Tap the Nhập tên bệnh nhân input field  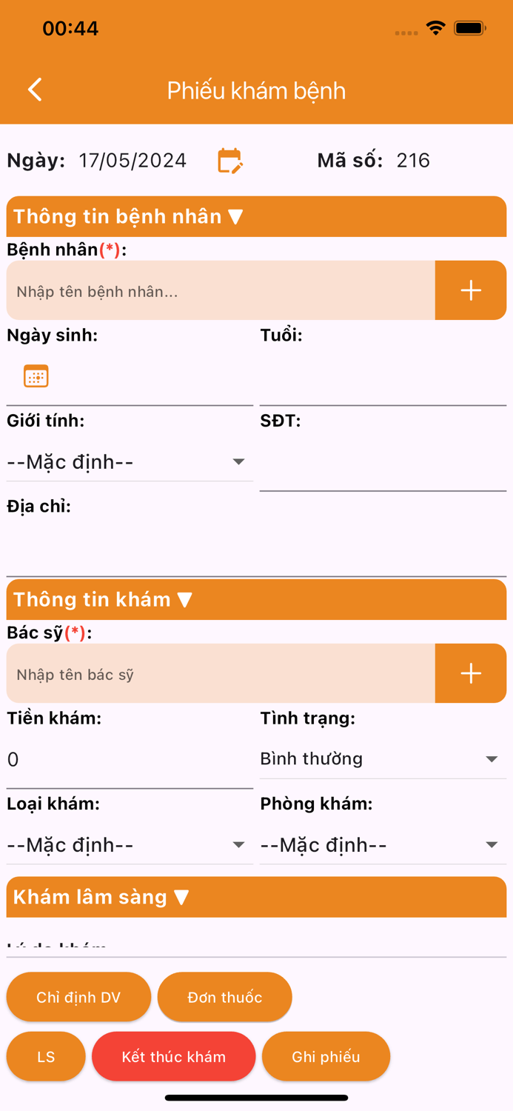219,290
